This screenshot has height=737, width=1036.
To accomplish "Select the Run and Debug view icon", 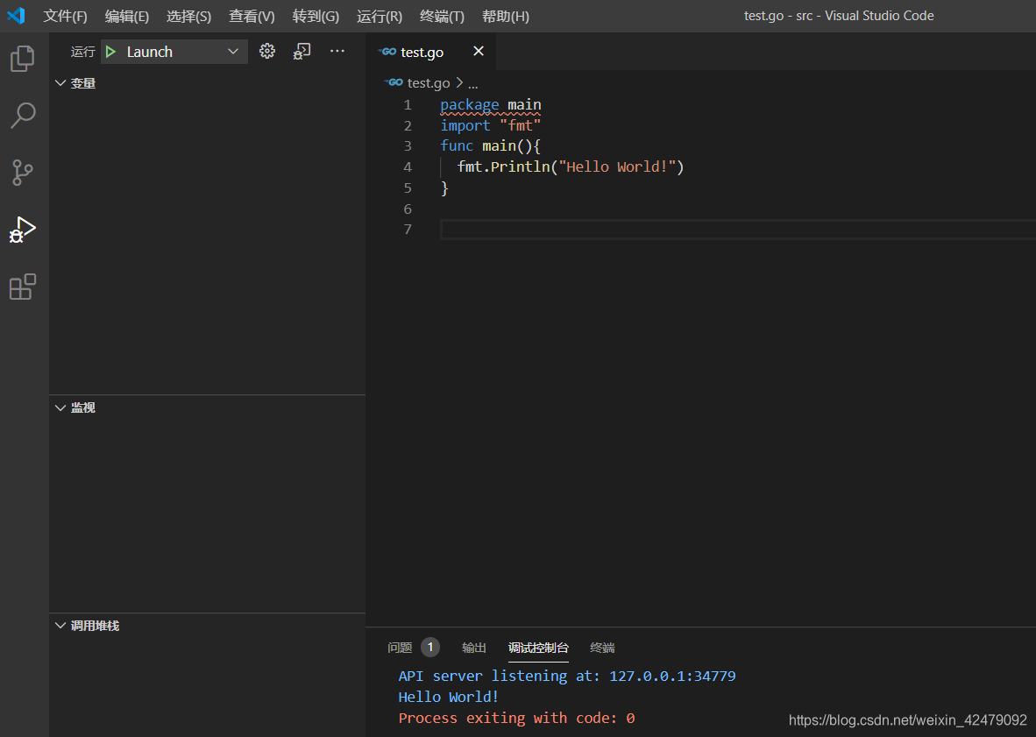I will 23,229.
